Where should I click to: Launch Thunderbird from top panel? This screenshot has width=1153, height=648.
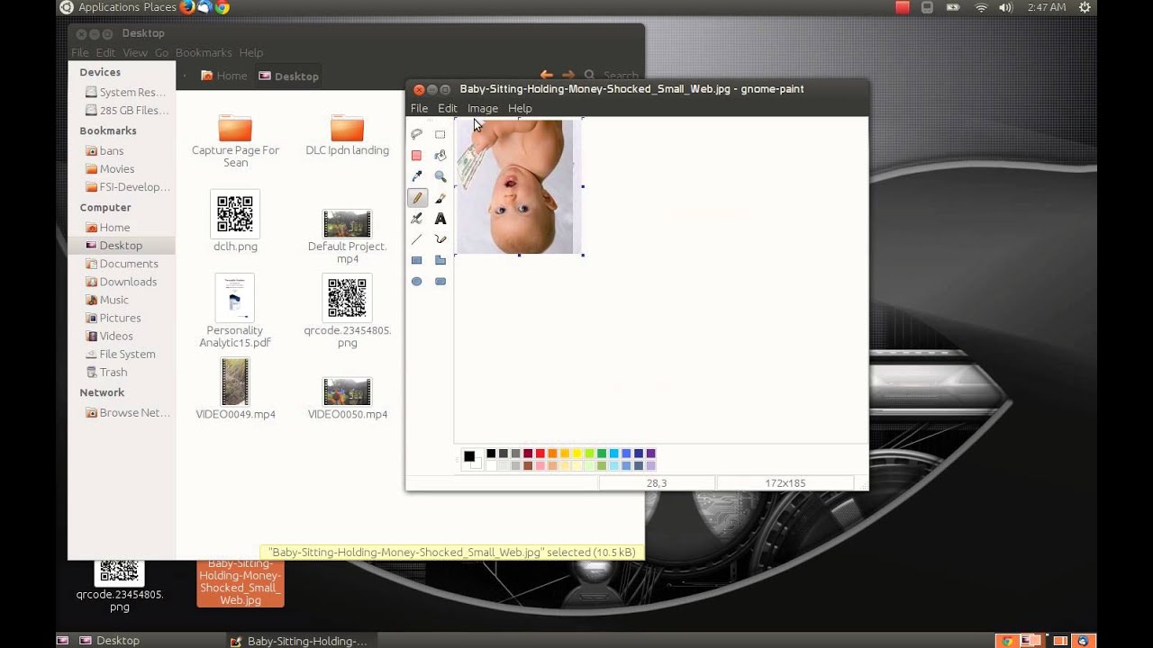coord(204,7)
